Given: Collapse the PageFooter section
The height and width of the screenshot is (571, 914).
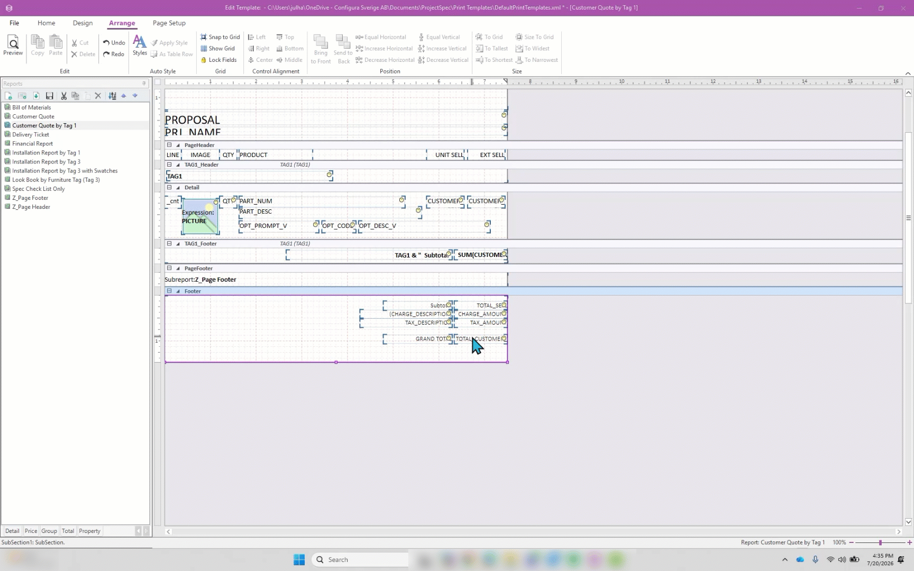Looking at the screenshot, I should 169,268.
